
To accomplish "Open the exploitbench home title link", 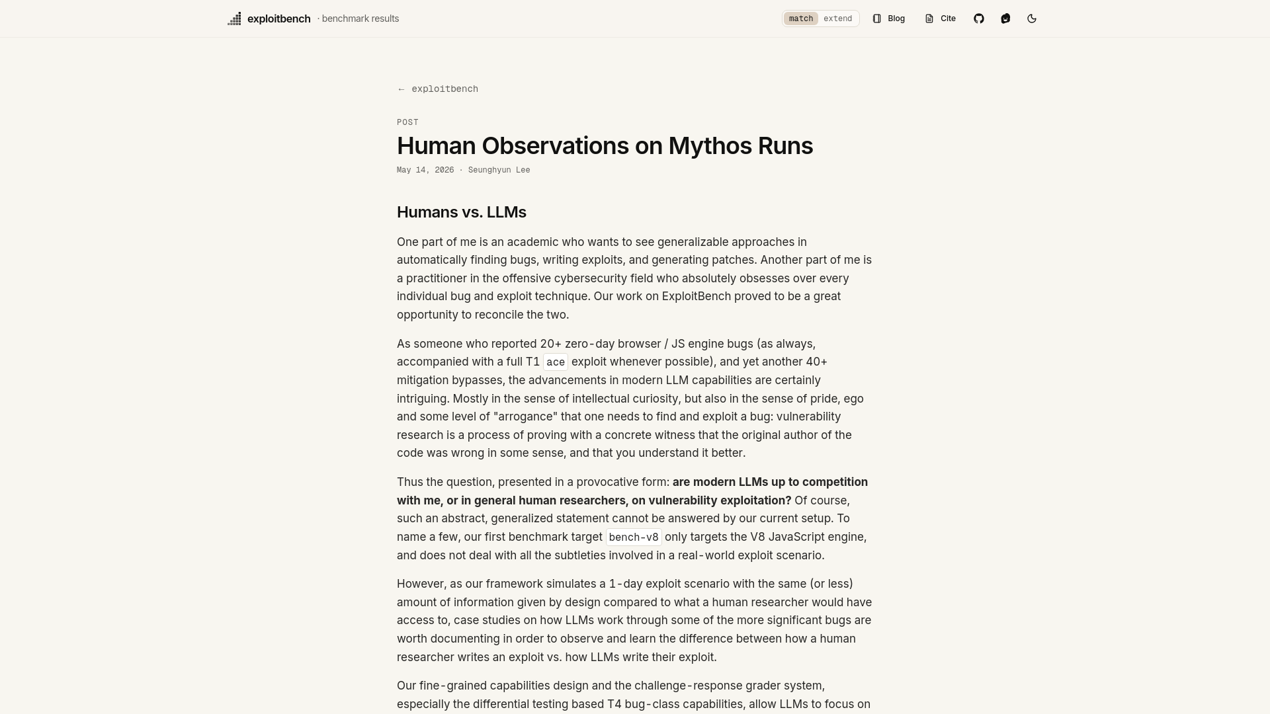I will (278, 19).
